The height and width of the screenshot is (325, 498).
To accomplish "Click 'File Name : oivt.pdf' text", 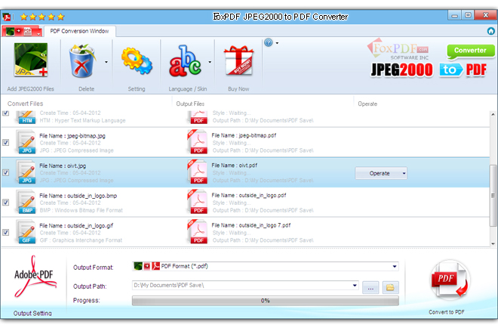I will click(235, 166).
